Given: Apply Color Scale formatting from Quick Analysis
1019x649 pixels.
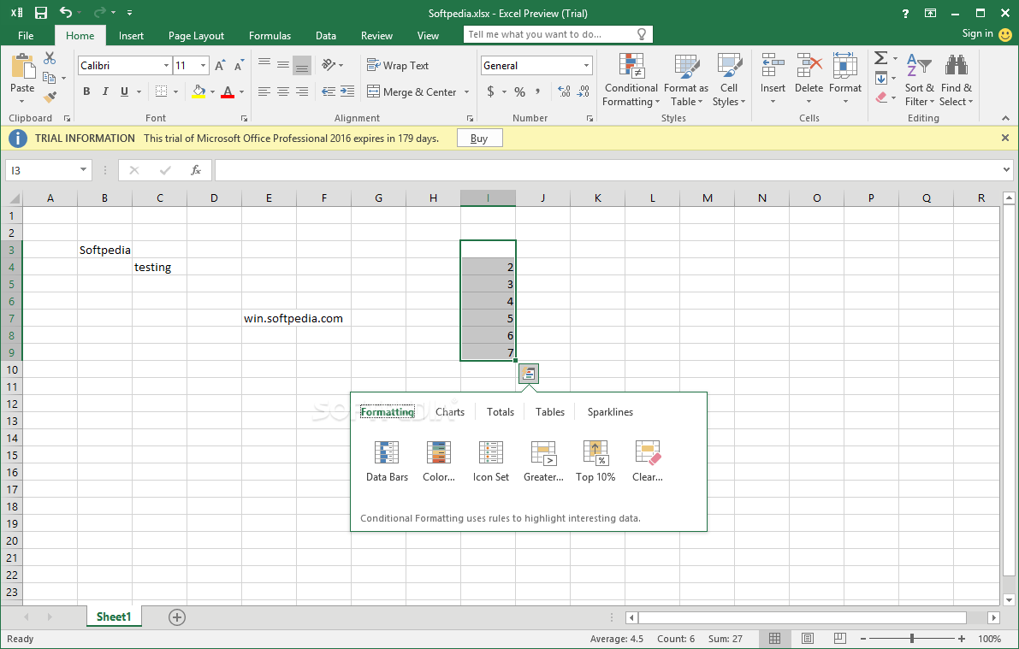Looking at the screenshot, I should pyautogui.click(x=438, y=460).
